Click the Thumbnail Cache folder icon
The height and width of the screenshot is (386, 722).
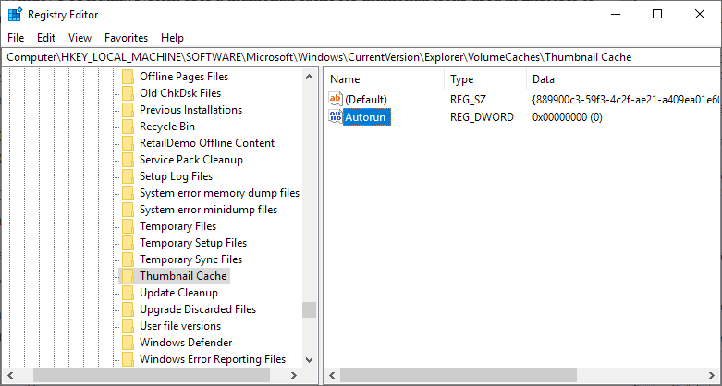click(128, 276)
